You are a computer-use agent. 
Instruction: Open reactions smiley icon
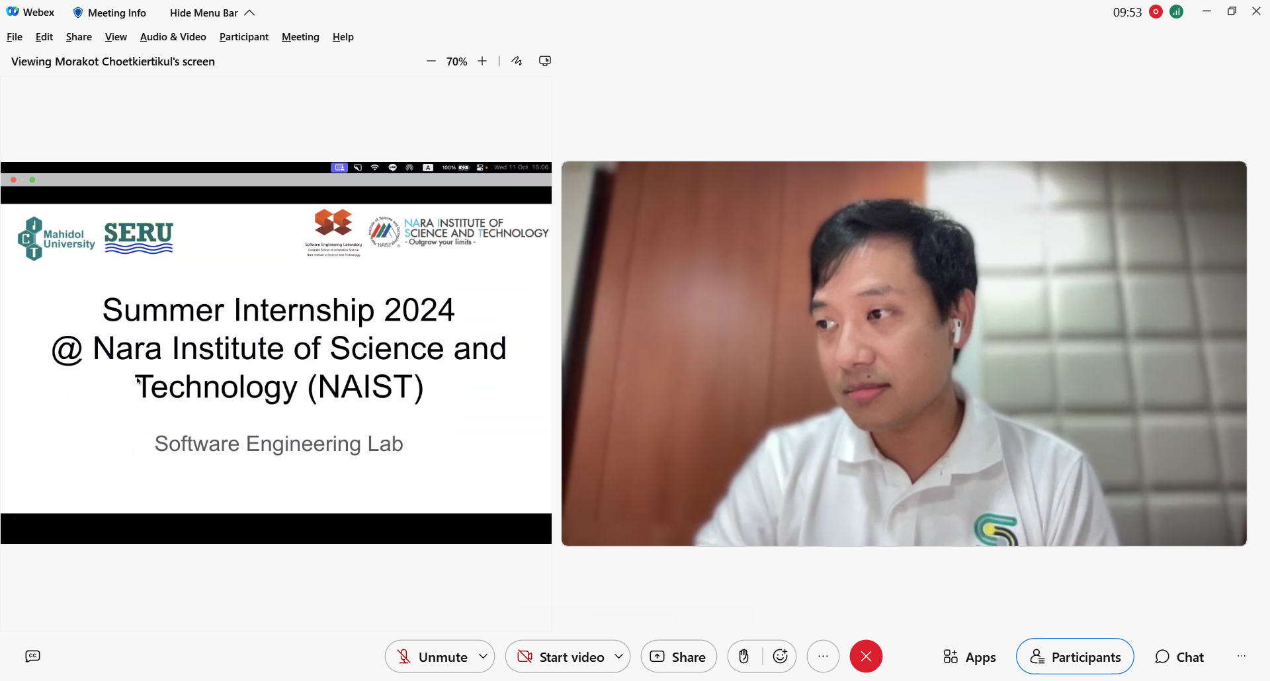pos(781,657)
